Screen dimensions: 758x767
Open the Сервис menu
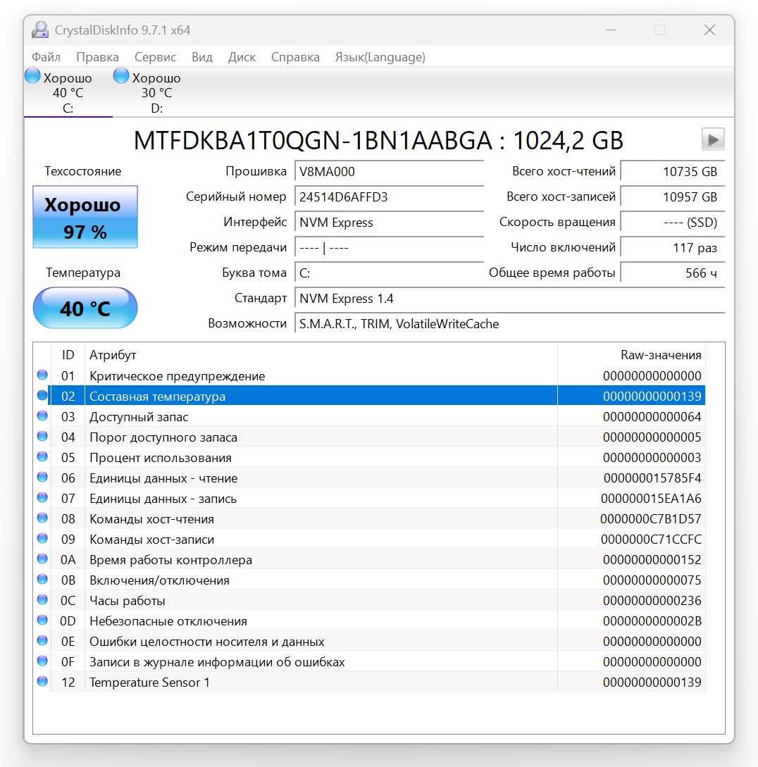[x=155, y=57]
